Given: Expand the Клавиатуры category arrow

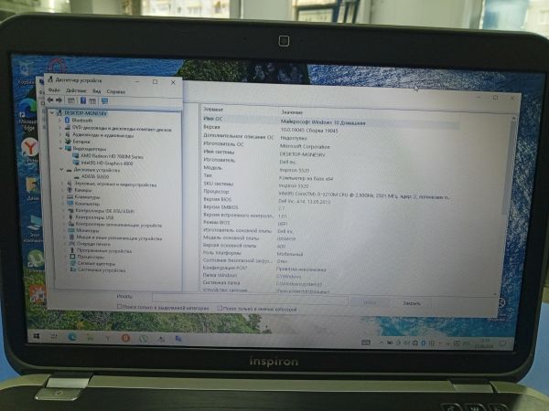Looking at the screenshot, I should click(x=63, y=196).
